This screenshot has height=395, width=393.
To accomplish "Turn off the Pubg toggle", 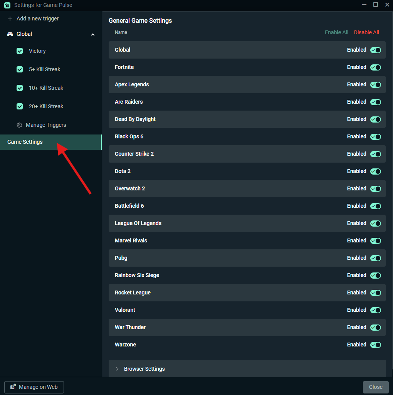I will coord(375,258).
